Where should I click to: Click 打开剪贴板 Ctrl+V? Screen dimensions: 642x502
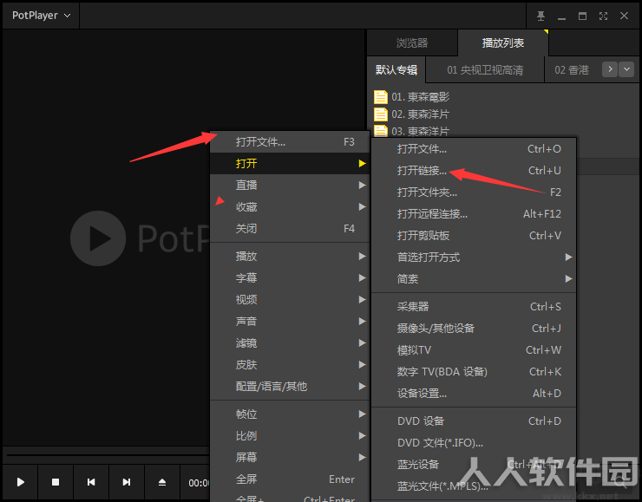pos(474,236)
